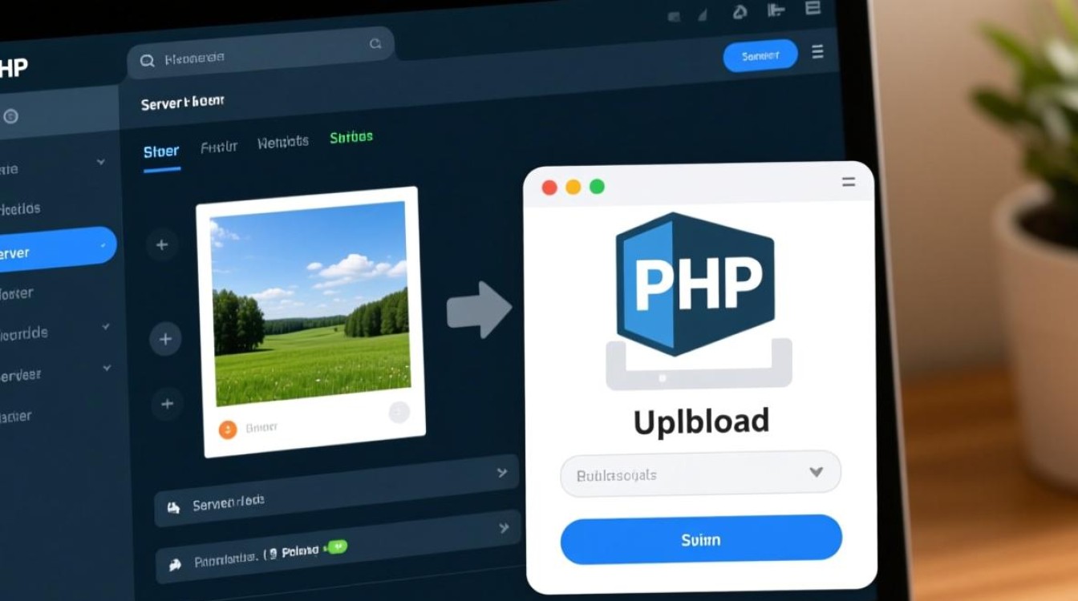
Task: Switch to the green Stribos tab
Action: pos(351,136)
